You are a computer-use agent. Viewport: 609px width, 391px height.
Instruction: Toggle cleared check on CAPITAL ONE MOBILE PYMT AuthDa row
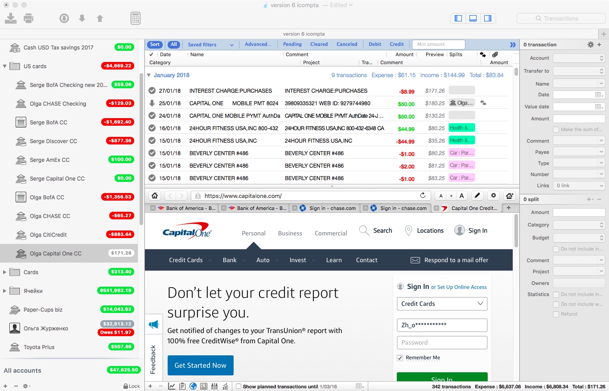[152, 115]
